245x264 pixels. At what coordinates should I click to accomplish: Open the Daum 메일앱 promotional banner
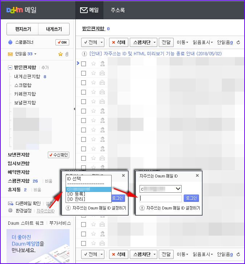(x=38, y=246)
